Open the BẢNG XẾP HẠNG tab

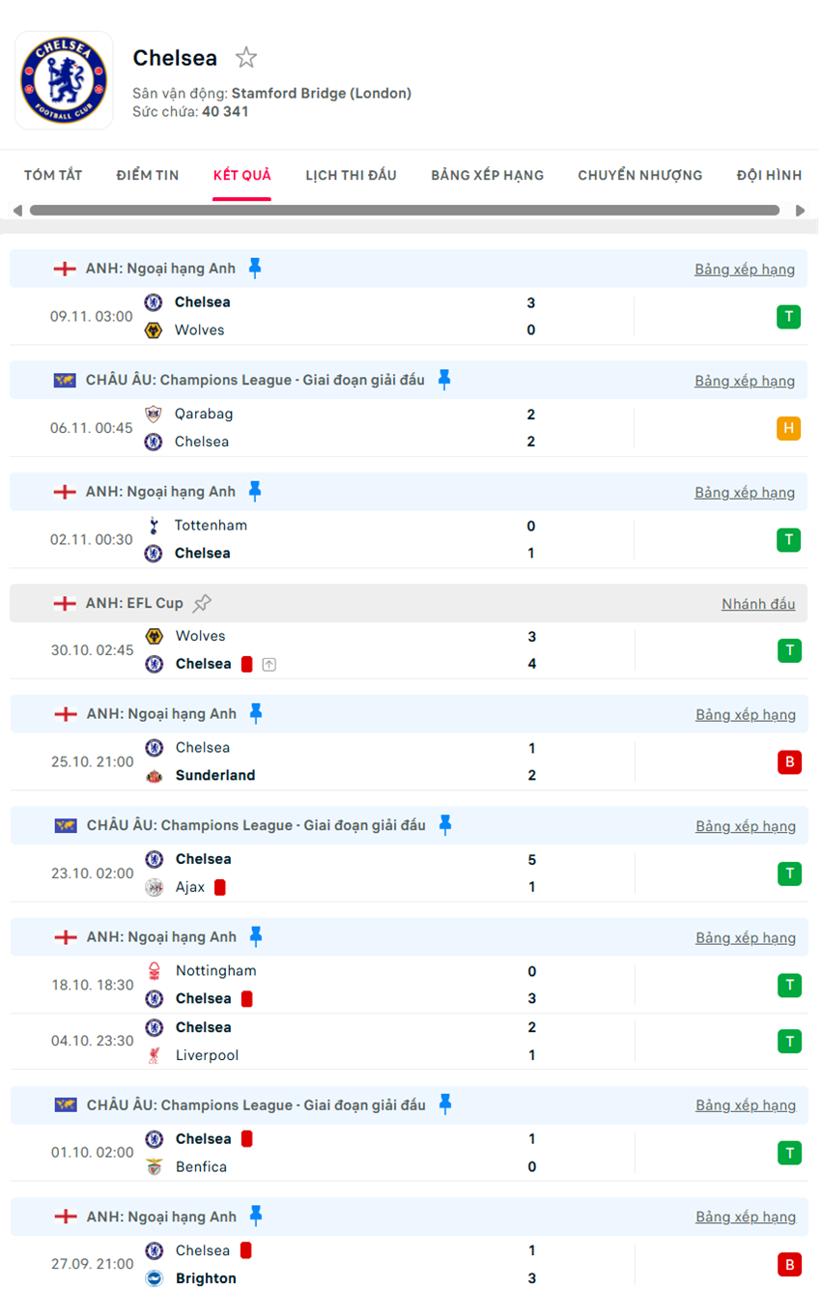[487, 175]
